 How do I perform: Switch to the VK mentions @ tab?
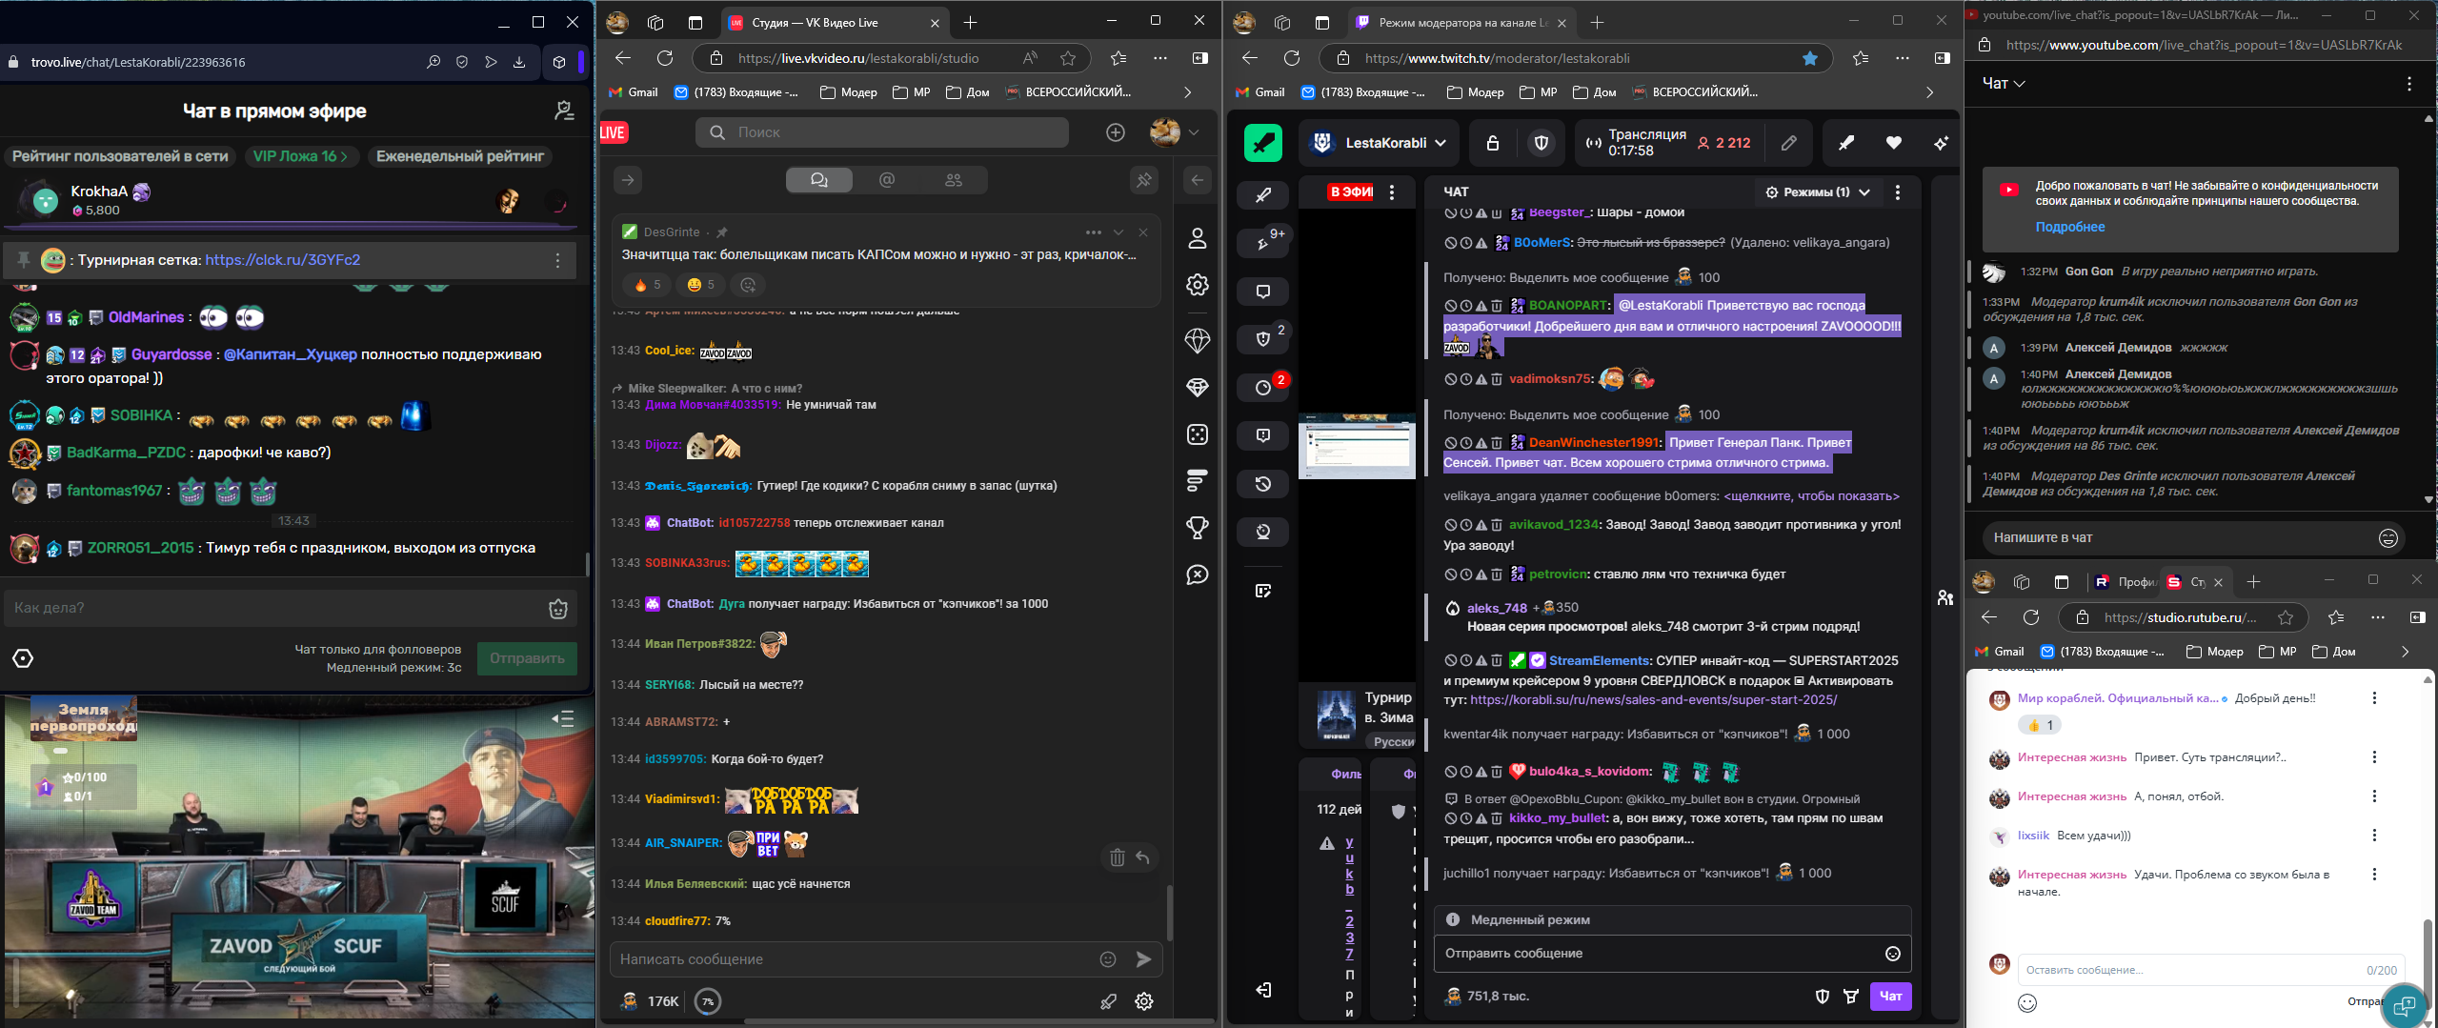click(x=886, y=180)
